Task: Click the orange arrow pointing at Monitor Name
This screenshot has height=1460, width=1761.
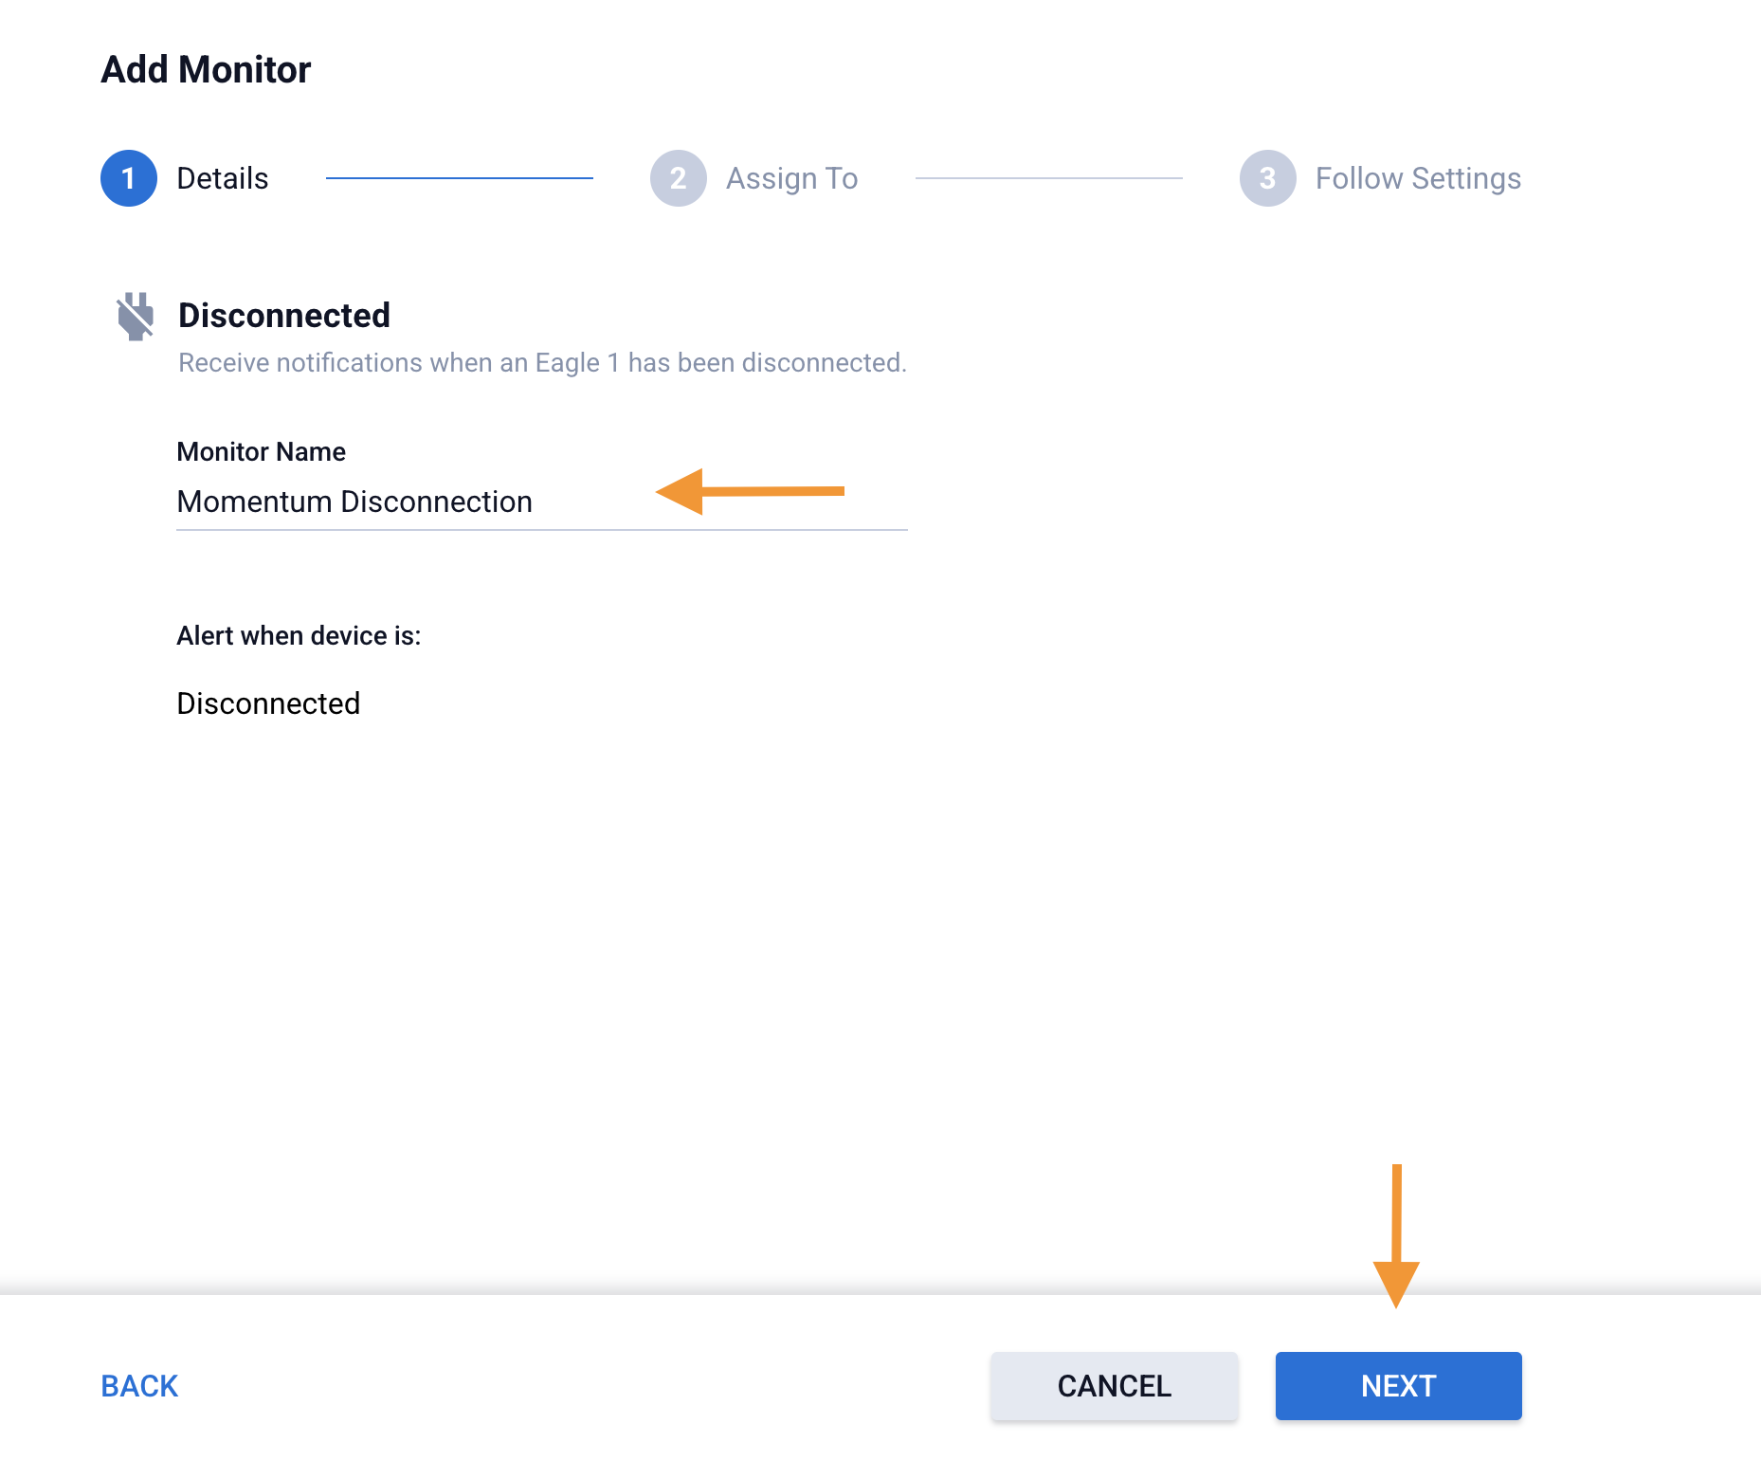Action: click(749, 491)
